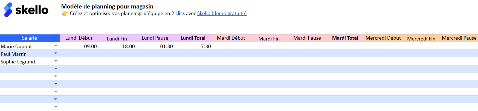478x111 pixels.
Task: Open the last row's employee dropdown arrow
Action: click(x=56, y=107)
